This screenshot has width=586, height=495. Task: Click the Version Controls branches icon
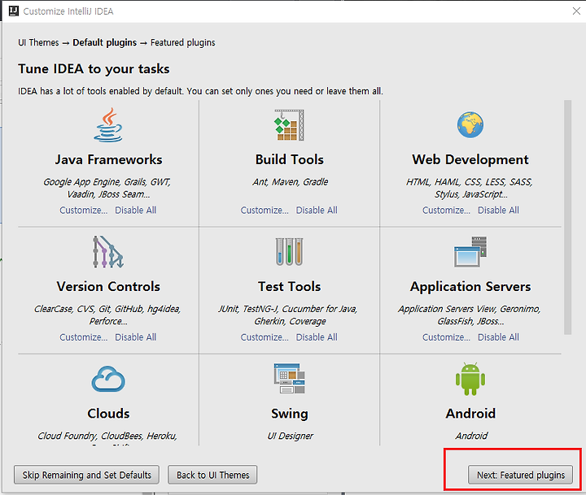108,252
